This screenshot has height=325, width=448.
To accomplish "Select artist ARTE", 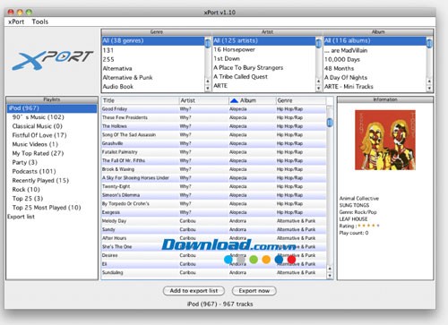I will point(264,86).
